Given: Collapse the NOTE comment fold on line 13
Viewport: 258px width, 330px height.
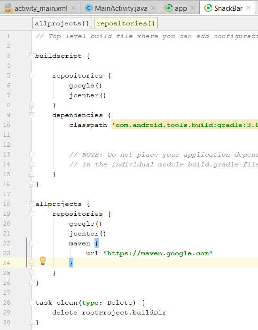Looking at the screenshot, I should click(x=31, y=155).
